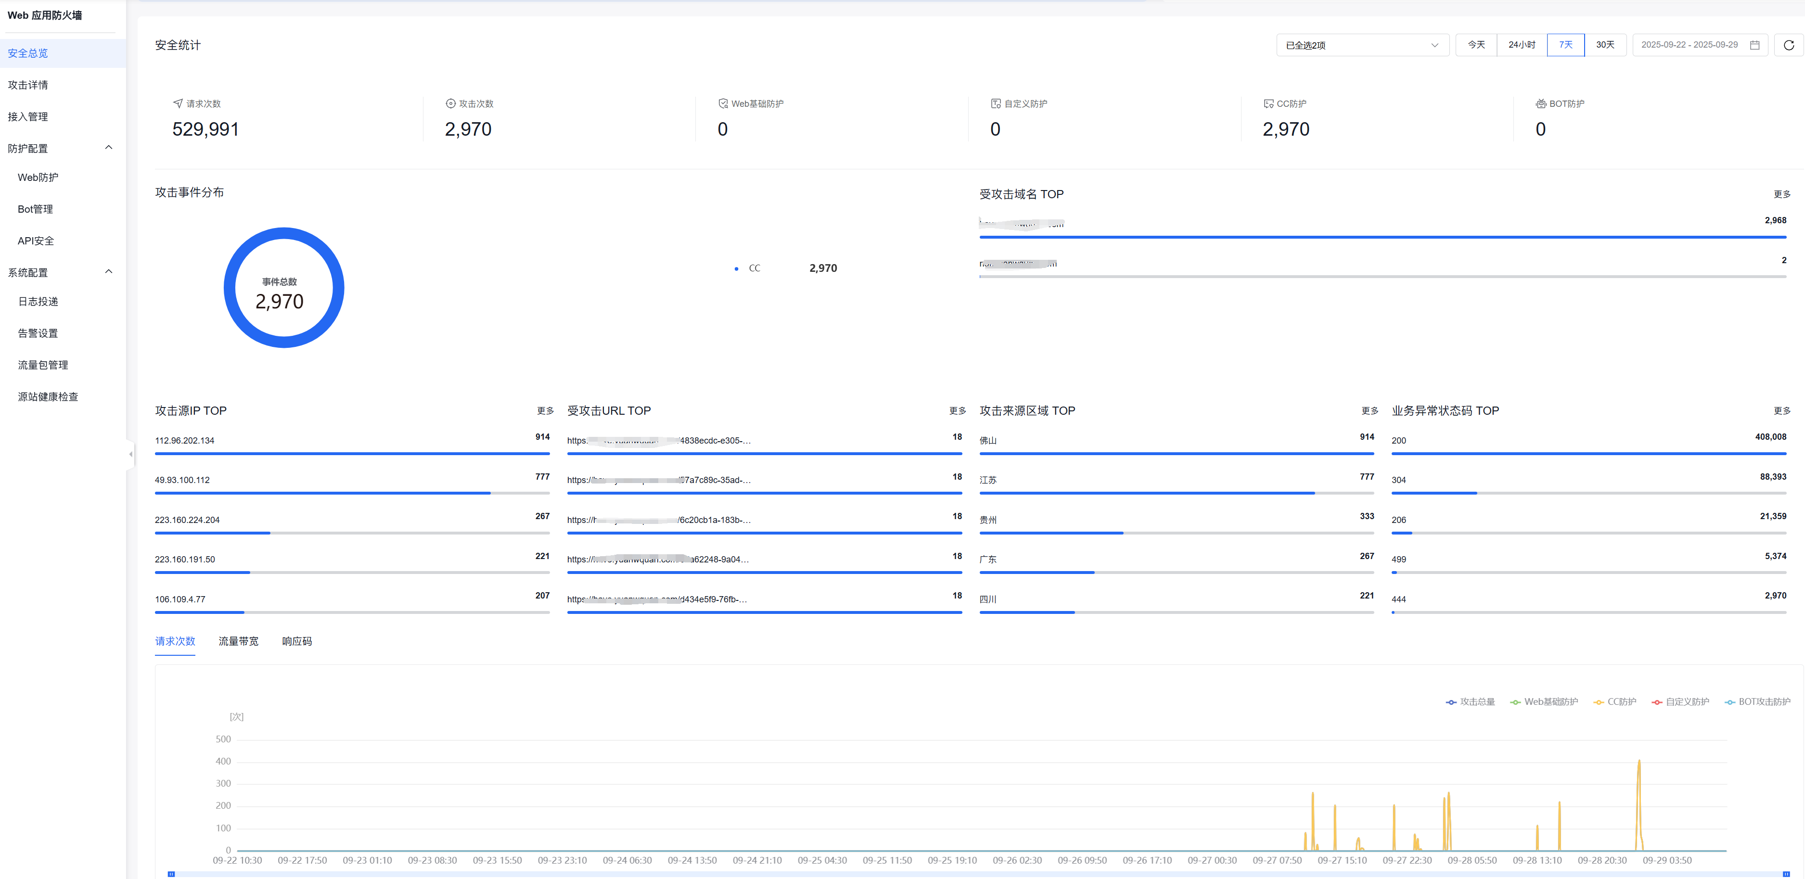This screenshot has width=1805, height=879.
Task: Click 更多 for 受攻击URL TOP
Action: [x=957, y=410]
